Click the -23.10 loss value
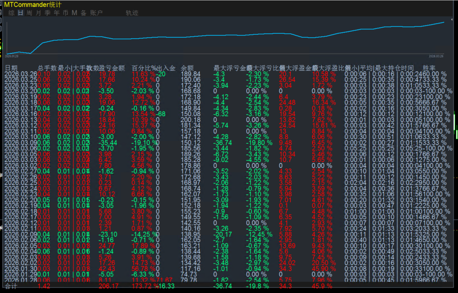 pos(108,234)
